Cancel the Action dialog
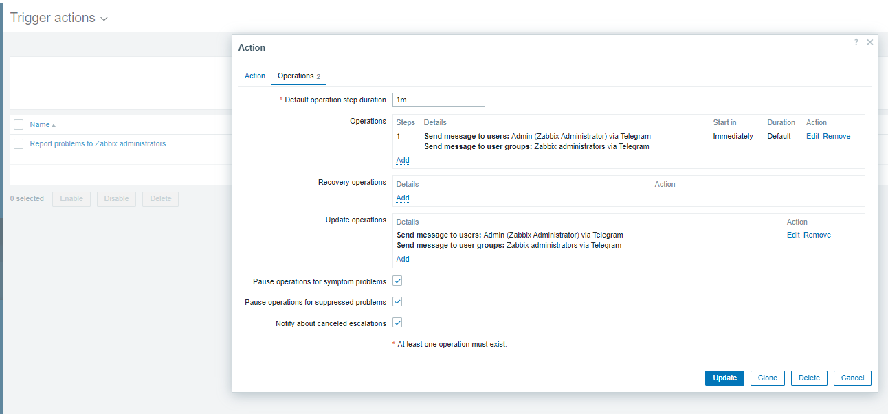The image size is (888, 414). coord(852,378)
